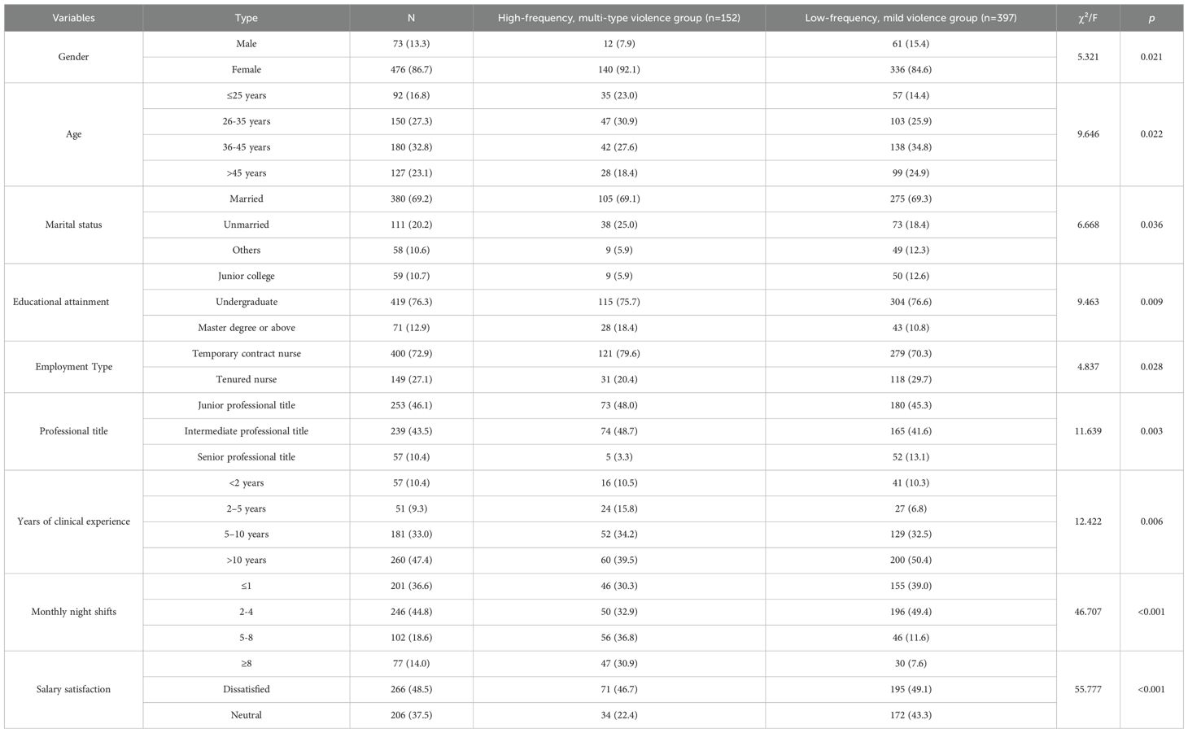1188x733 pixels.
Task: Select the Low-frequency, mild violence group header
Action: tap(911, 18)
